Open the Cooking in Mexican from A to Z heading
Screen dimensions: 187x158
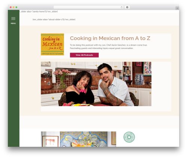(110, 38)
